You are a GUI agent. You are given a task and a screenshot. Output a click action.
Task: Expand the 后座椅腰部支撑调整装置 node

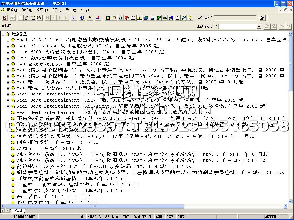(x=8, y=191)
